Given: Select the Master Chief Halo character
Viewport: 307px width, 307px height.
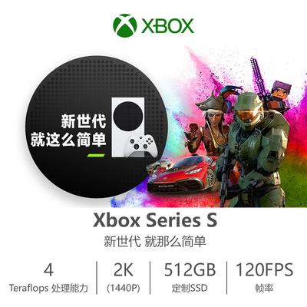Looking at the screenshot, I should tap(253, 148).
